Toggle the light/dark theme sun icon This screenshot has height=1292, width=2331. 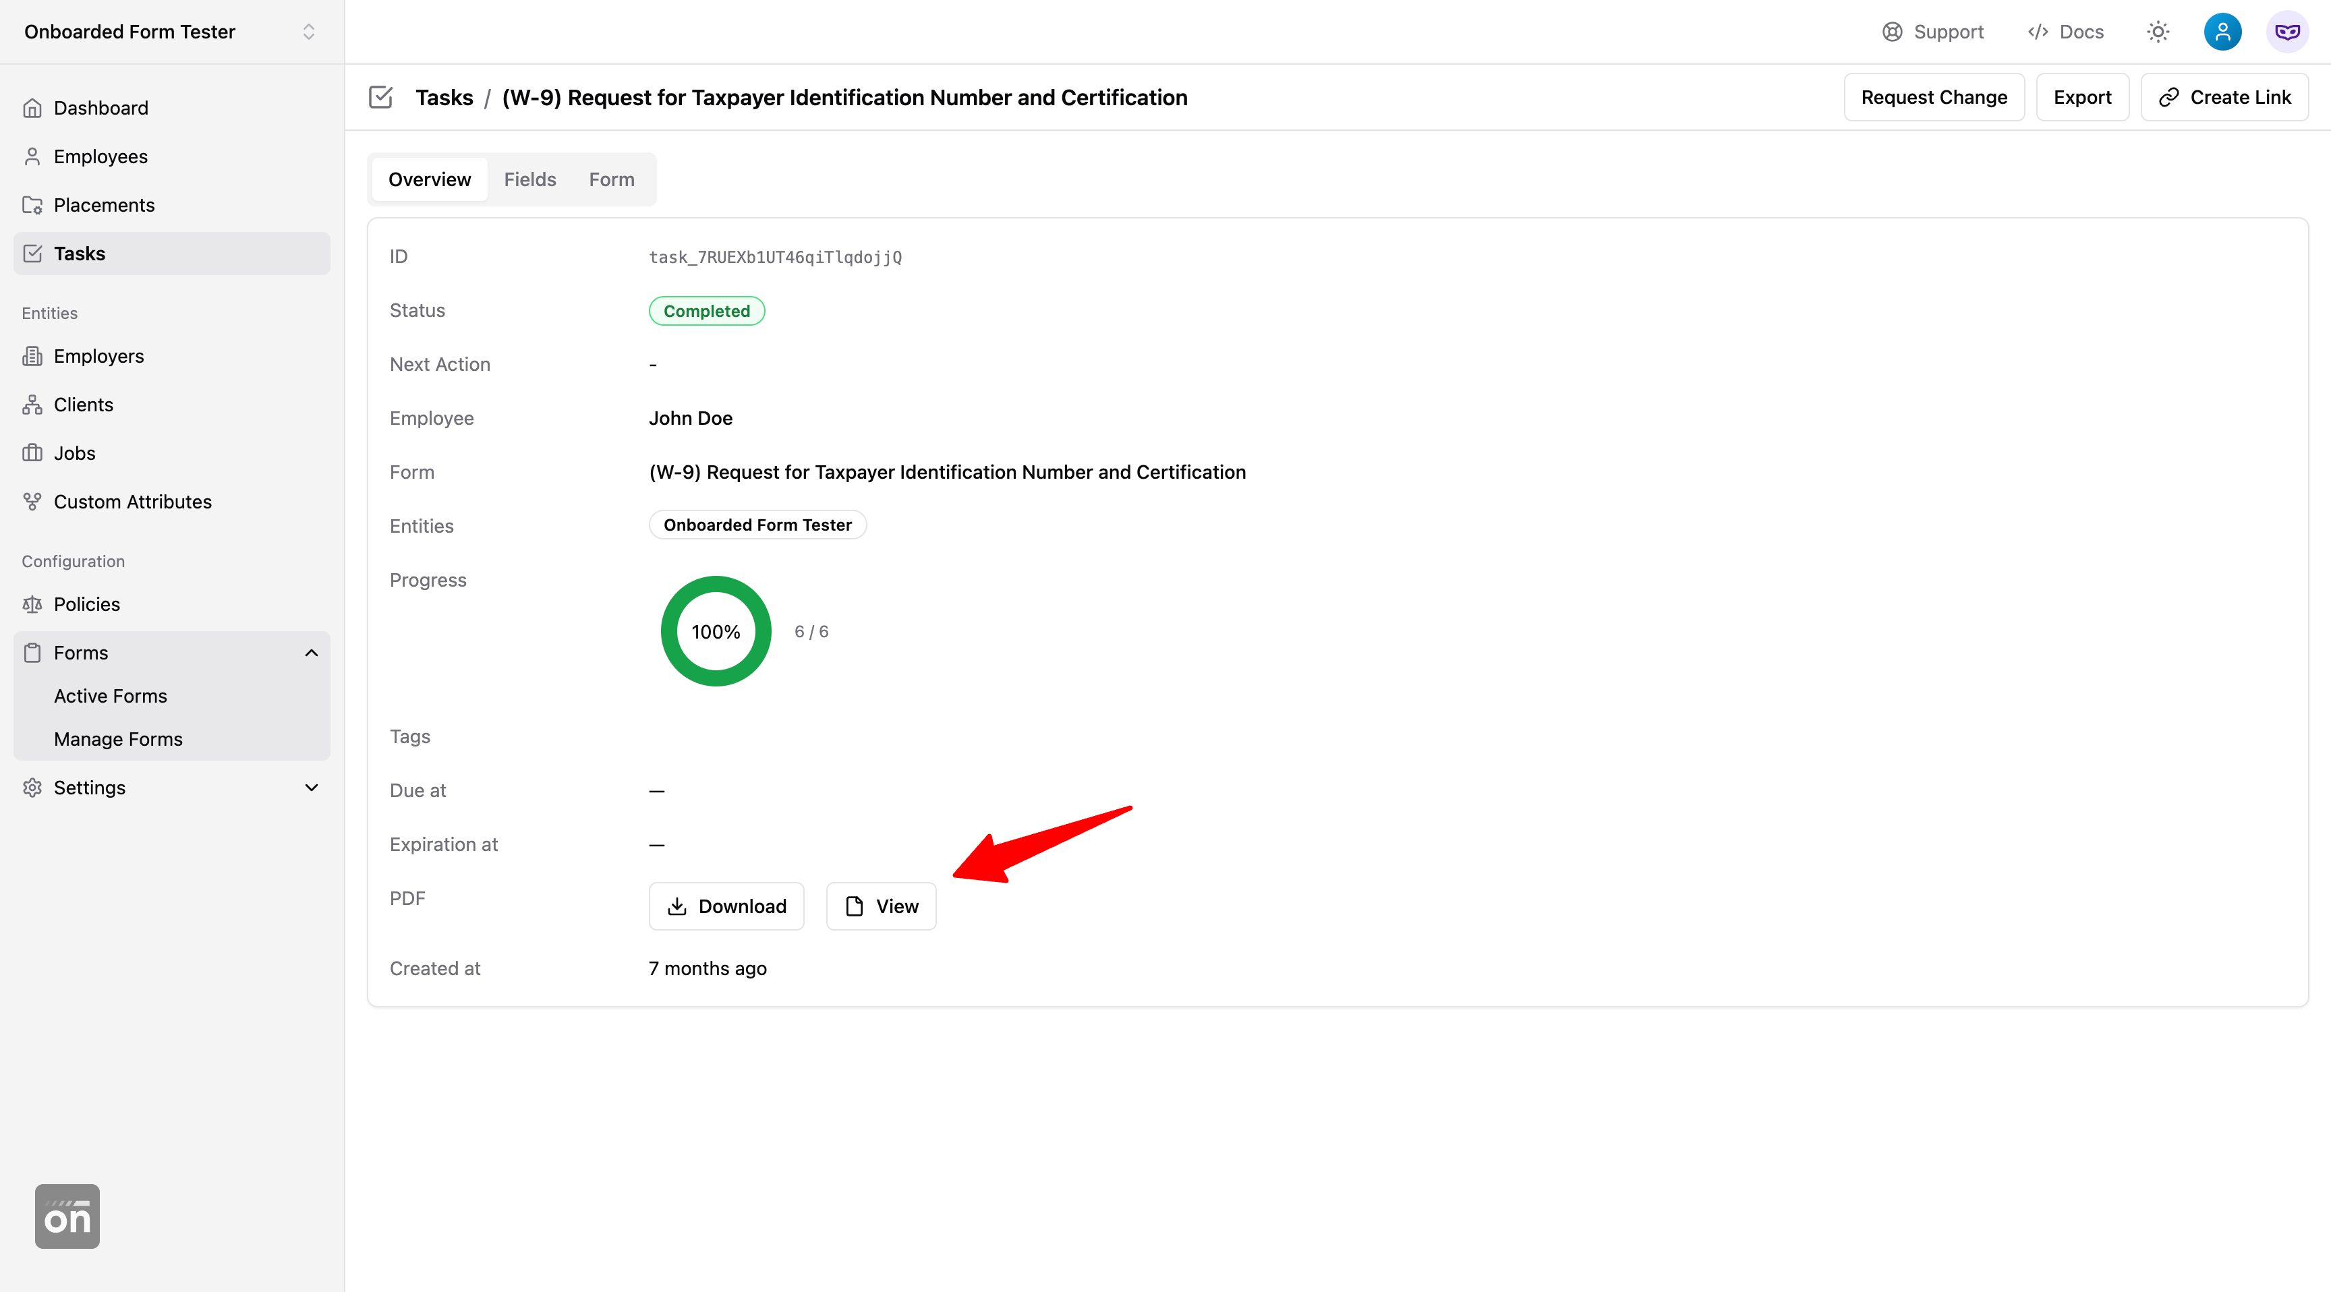coord(2157,32)
